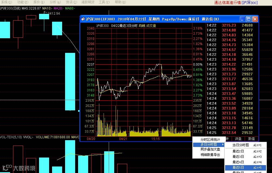Switch to the 数值 tab
Screen dimensions: 272x173
[x=251, y=139]
